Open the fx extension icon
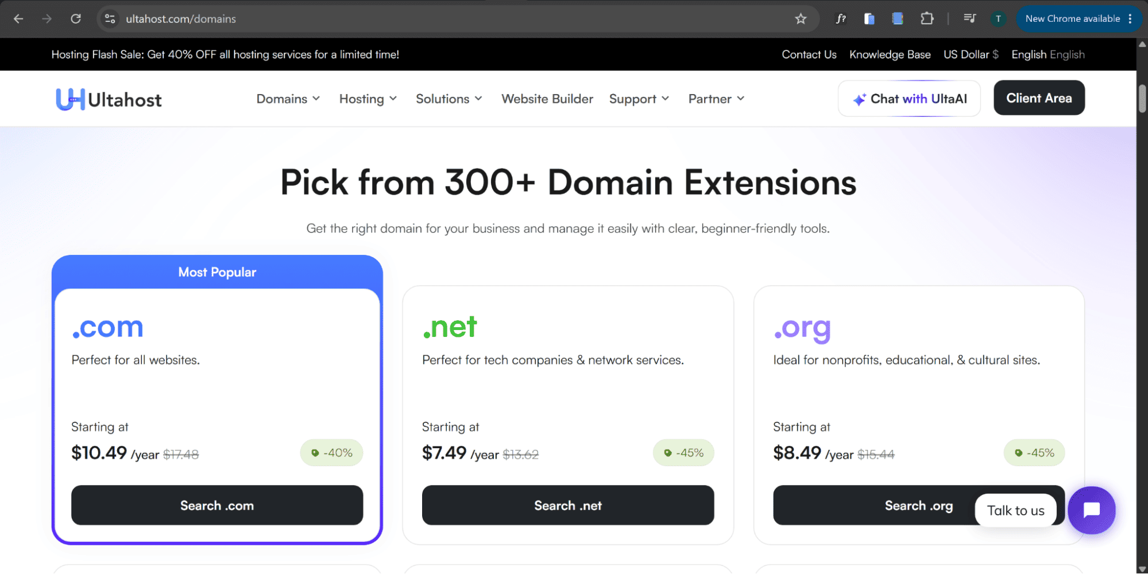This screenshot has height=574, width=1148. tap(841, 19)
